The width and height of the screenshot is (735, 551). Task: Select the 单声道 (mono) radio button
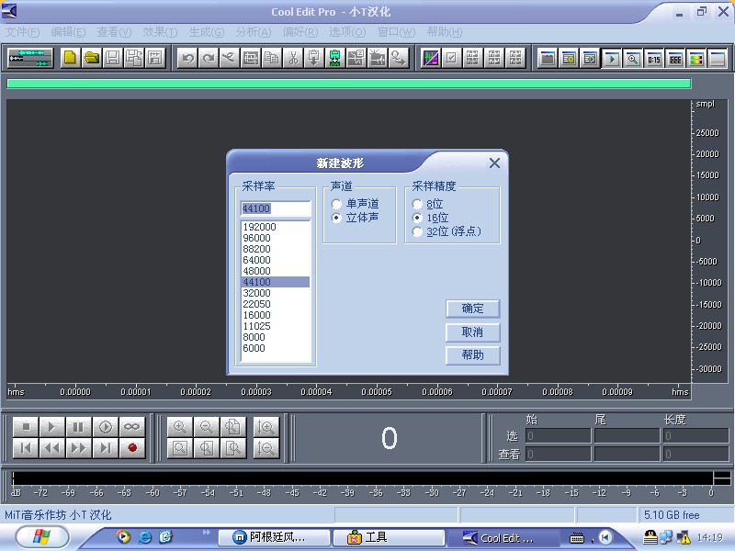(336, 204)
